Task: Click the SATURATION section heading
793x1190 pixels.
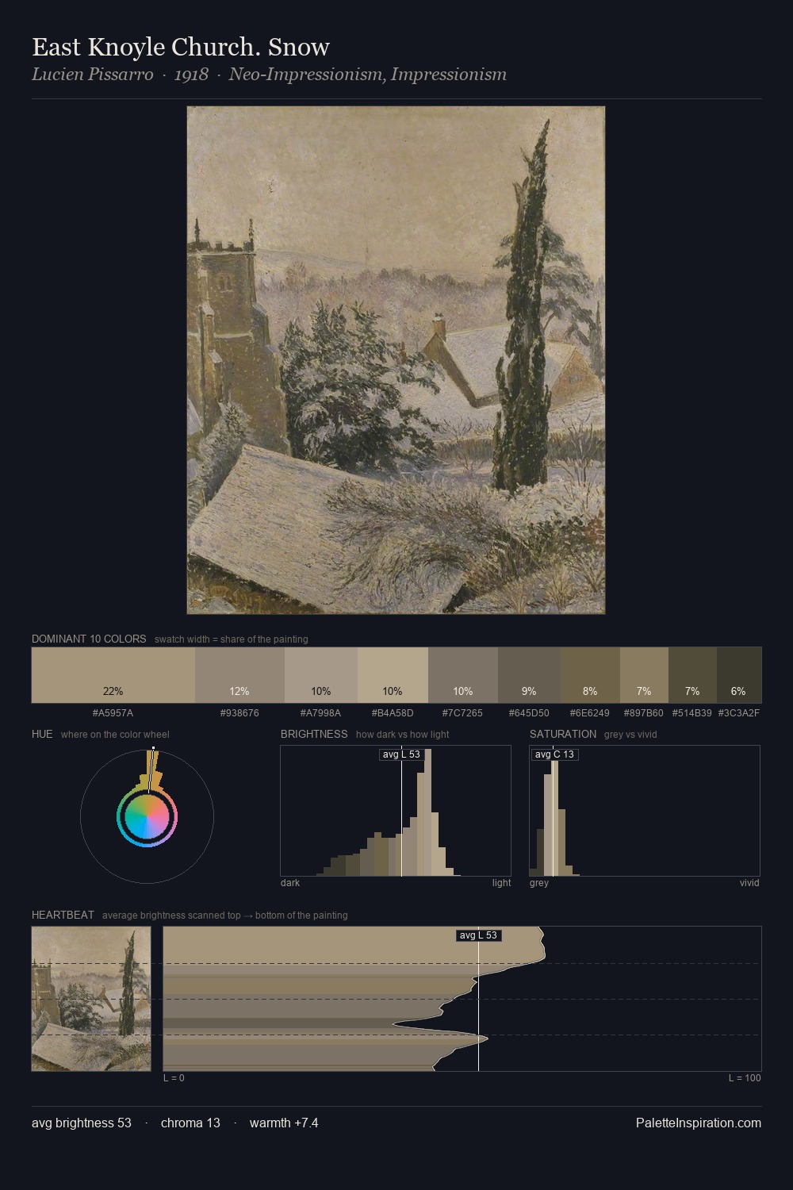Action: pyautogui.click(x=563, y=734)
